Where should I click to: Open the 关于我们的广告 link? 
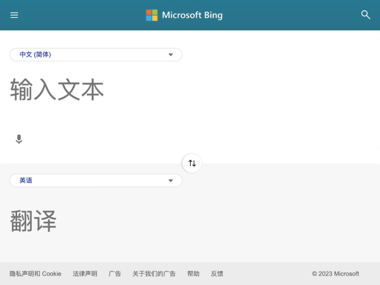click(154, 274)
